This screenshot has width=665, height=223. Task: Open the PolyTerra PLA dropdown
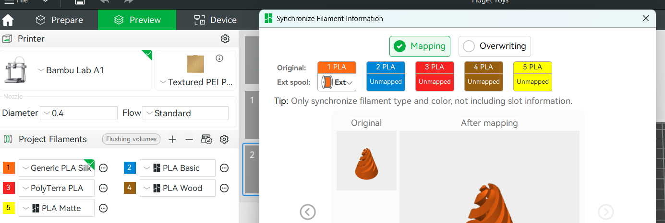tap(57, 188)
